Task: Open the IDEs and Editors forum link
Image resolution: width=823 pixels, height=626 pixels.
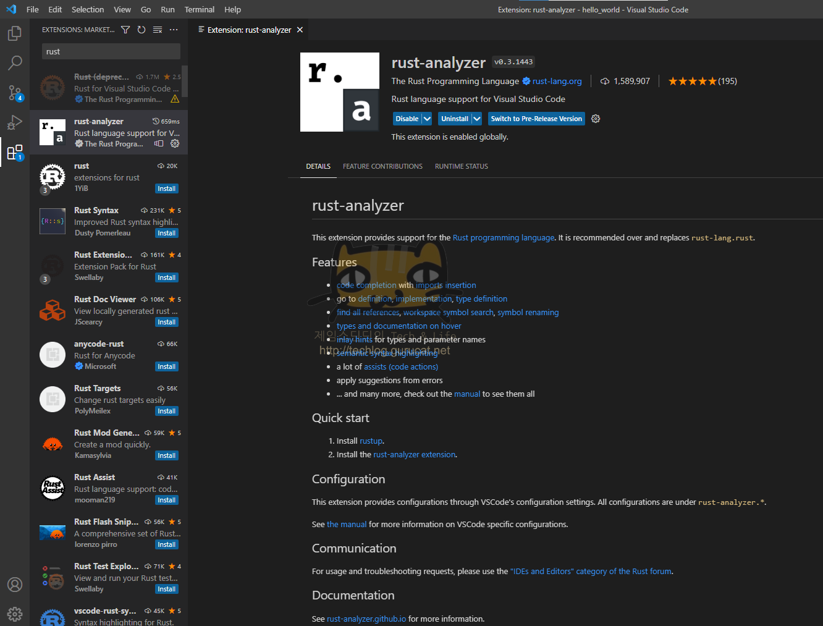Action: pos(591,571)
